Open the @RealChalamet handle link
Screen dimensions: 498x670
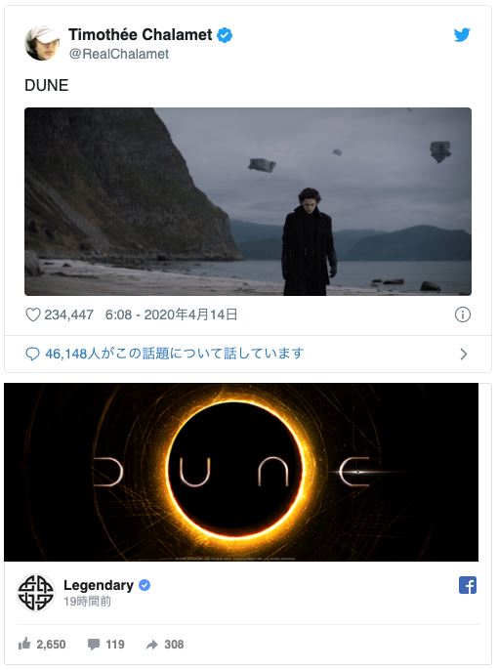(119, 54)
